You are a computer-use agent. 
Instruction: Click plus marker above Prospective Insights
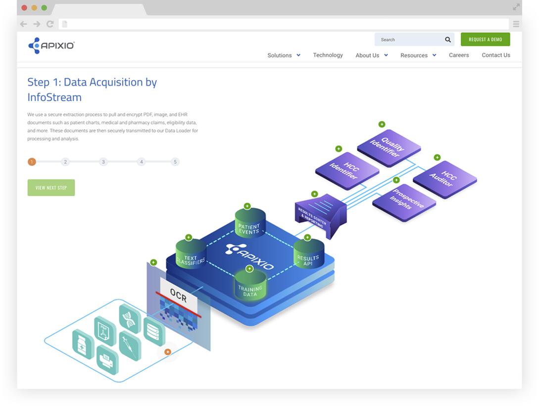pos(396,180)
